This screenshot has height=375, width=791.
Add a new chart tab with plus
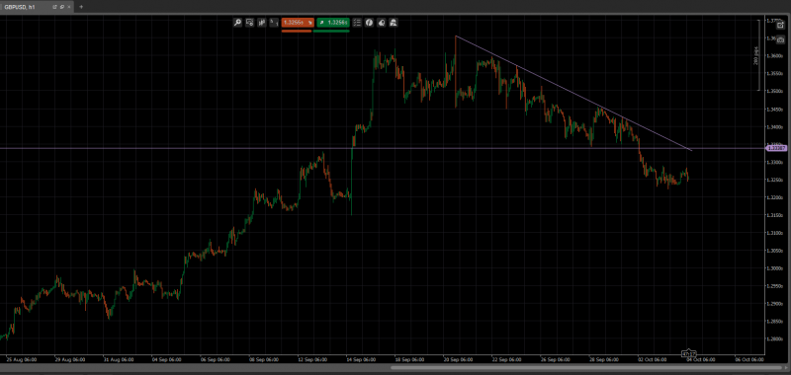(81, 7)
